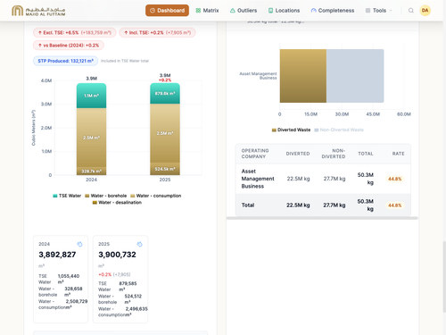Screen dimensions: 446x335
Task: Click the Majid Al Futtaim logo
Action: pyautogui.click(x=38, y=11)
